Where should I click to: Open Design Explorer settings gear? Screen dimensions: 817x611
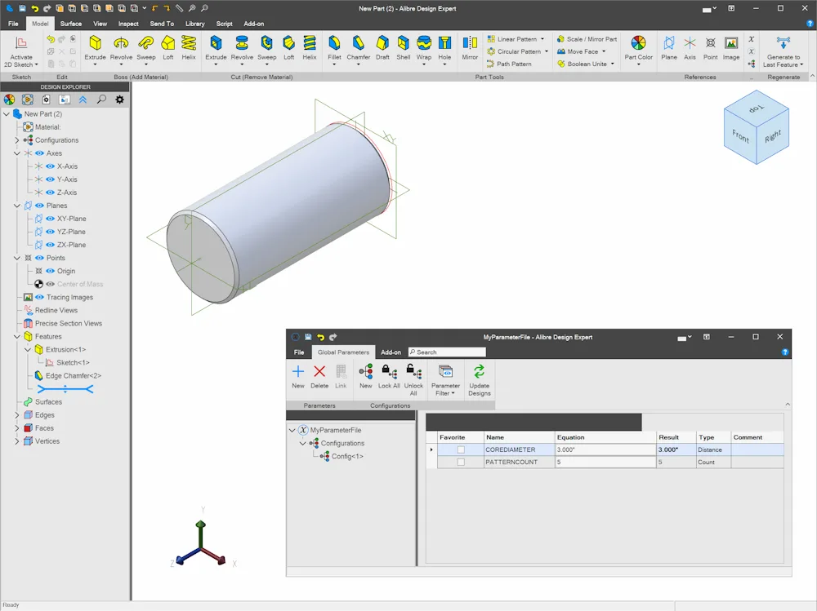(x=120, y=100)
